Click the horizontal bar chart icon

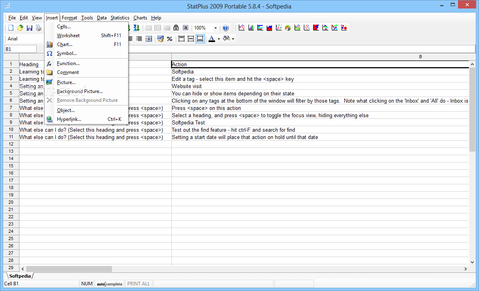[260, 28]
